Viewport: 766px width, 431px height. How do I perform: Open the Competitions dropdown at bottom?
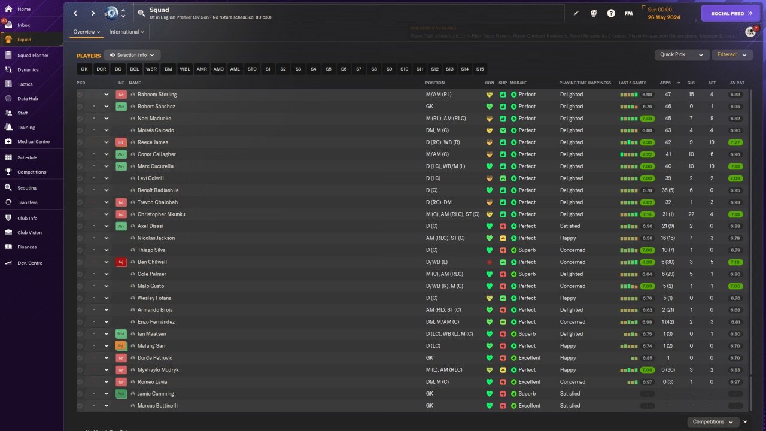coord(712,422)
